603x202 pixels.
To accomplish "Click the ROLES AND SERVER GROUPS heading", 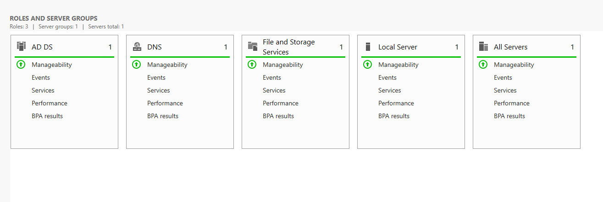I will tap(54, 18).
